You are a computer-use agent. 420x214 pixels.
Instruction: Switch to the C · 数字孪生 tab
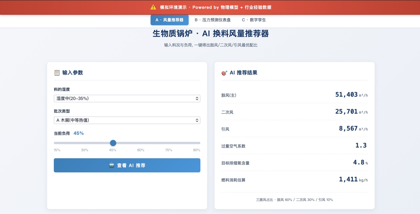coord(254,20)
